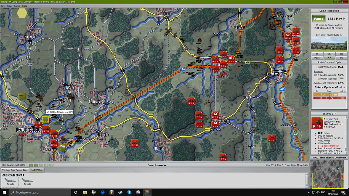This screenshot has height=196, width=349.
Task: Click the 1/1/48 GTR panel header
Action: pos(329,114)
